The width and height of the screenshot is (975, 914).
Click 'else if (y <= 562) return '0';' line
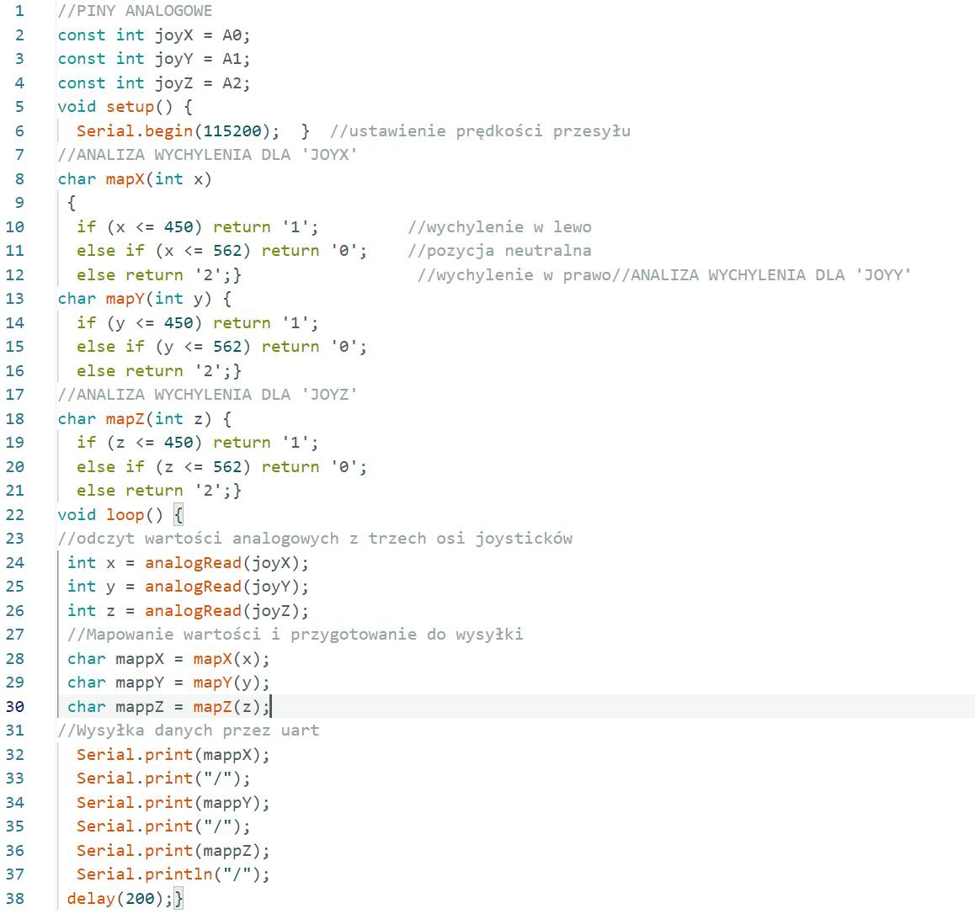pos(221,347)
